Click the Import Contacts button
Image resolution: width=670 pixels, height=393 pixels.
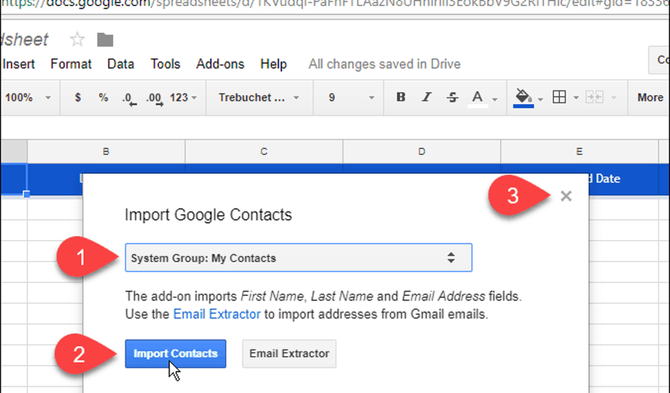175,353
